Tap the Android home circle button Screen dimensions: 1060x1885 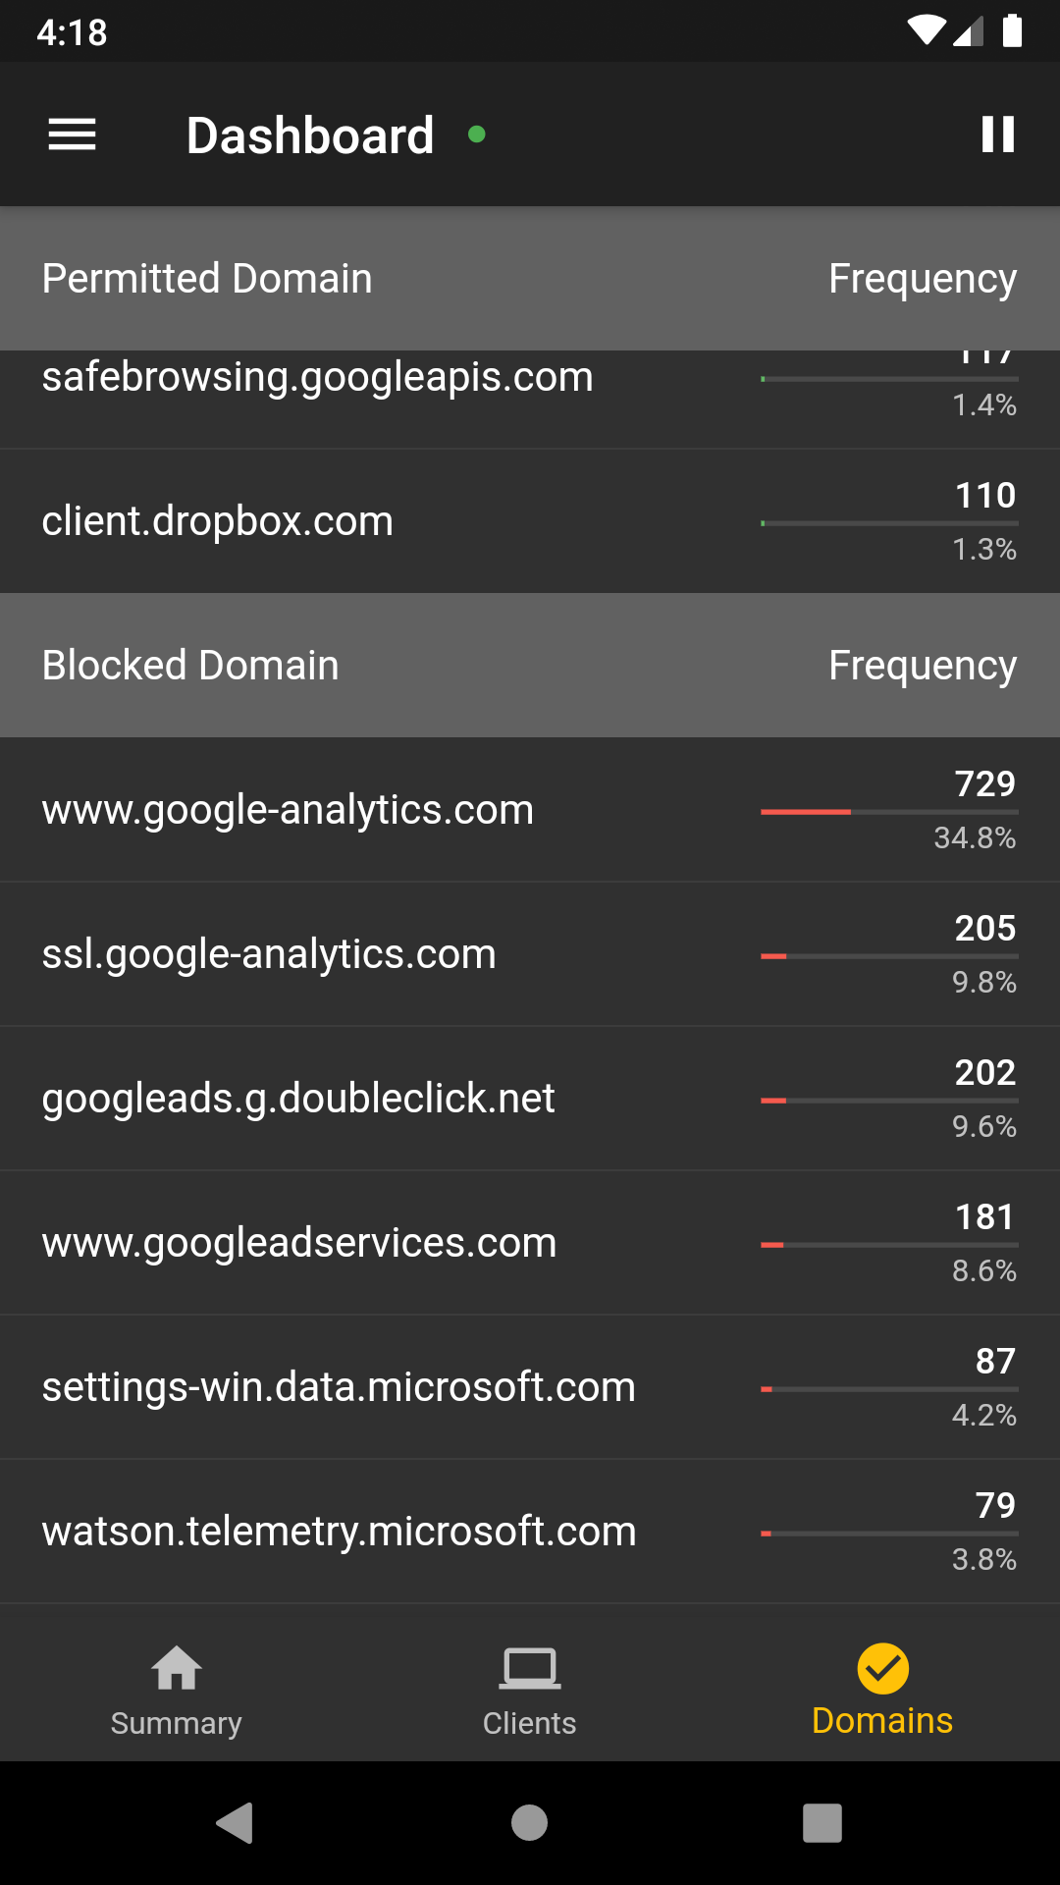pyautogui.click(x=530, y=1823)
